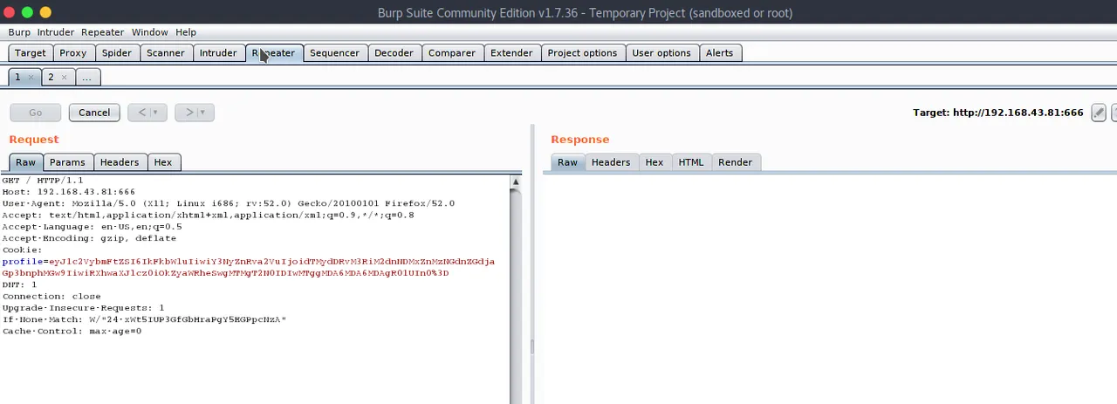Switch to the Extender tab
Screen dimensions: 1117x404
tap(511, 53)
